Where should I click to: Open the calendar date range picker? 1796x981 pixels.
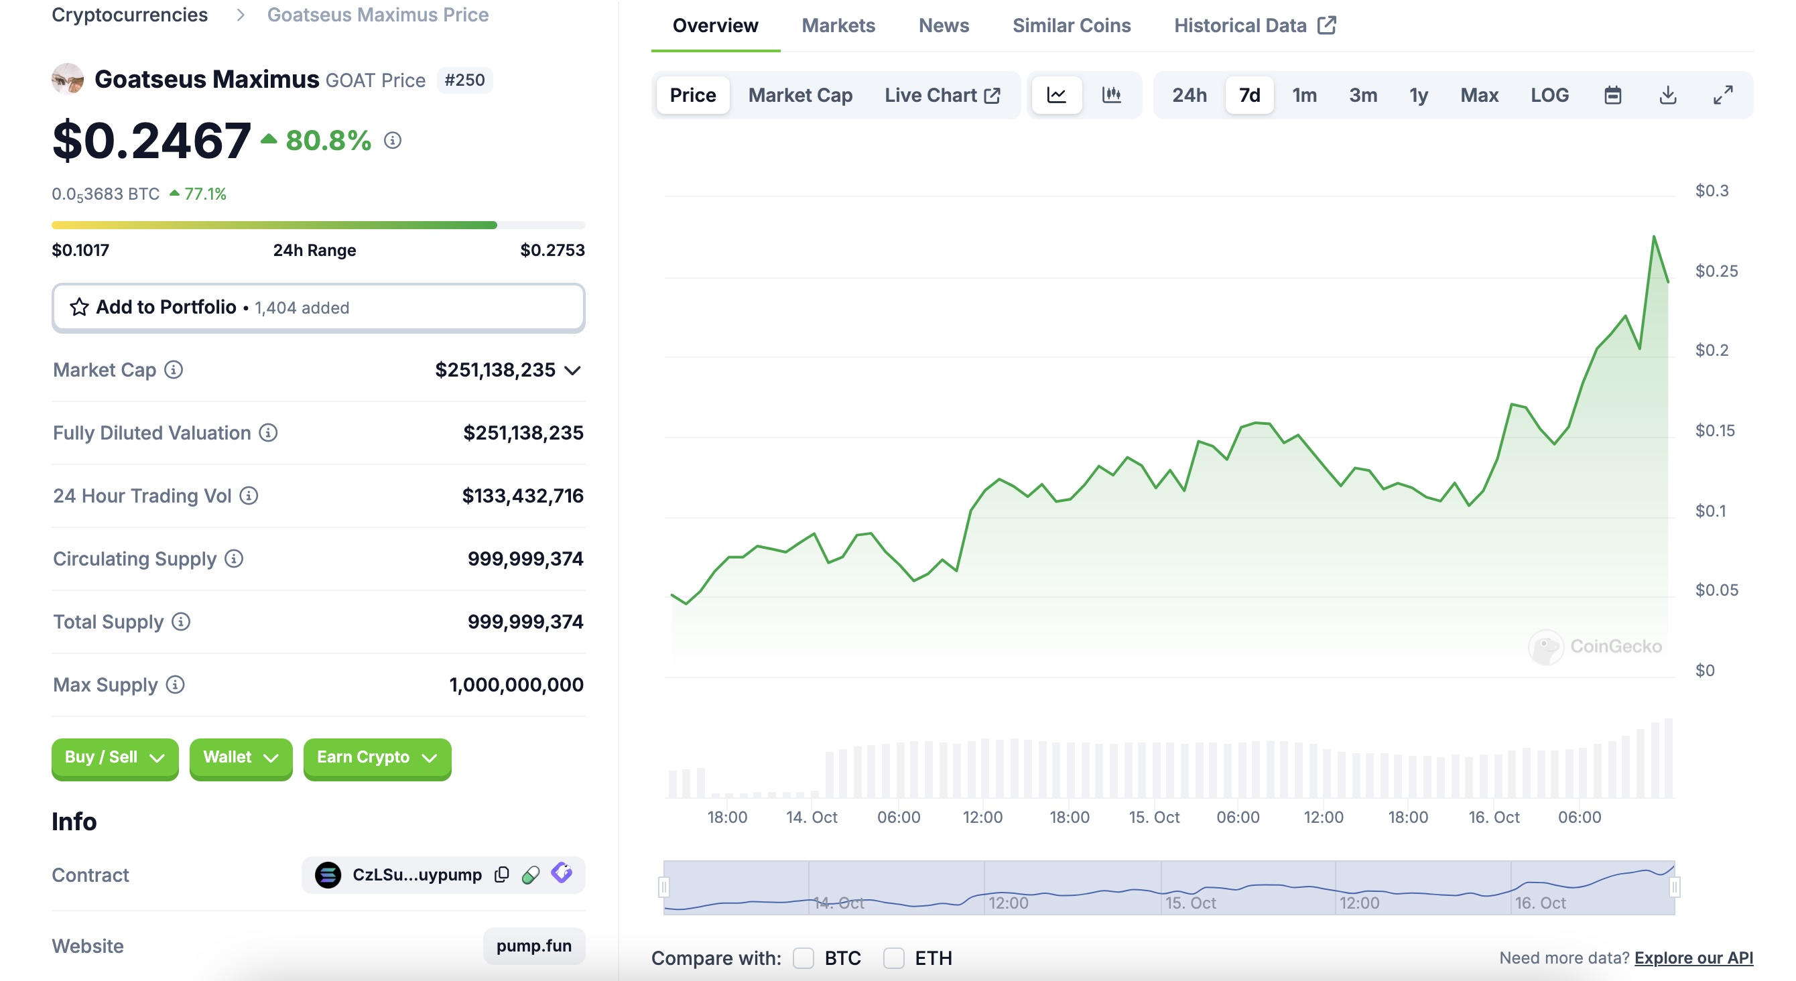pyautogui.click(x=1612, y=95)
